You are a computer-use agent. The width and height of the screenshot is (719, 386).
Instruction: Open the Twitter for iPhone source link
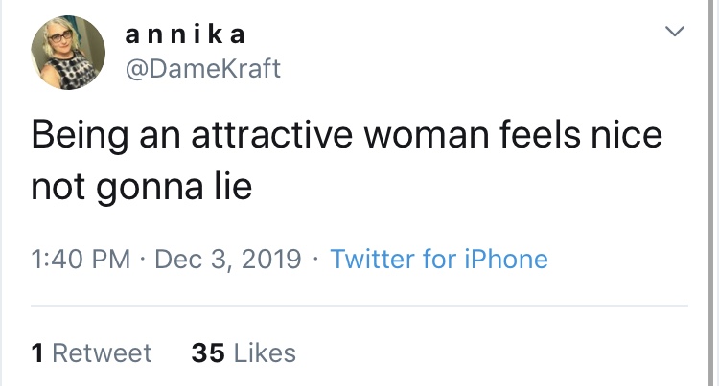pos(438,259)
